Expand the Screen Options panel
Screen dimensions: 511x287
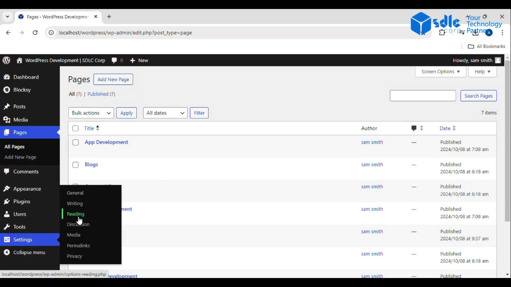[x=441, y=71]
